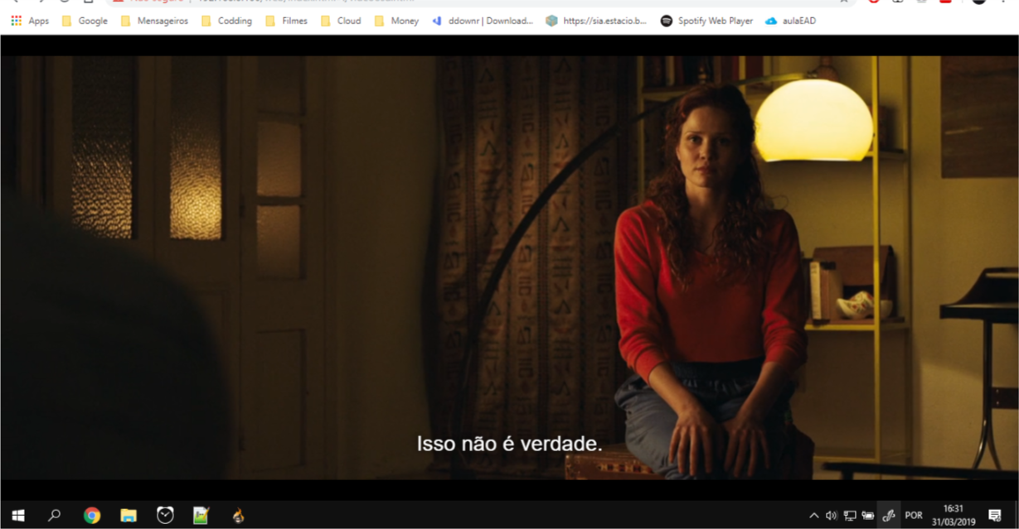Open the sia.estacio bookmark link
The width and height of the screenshot is (1019, 529).
(x=596, y=21)
